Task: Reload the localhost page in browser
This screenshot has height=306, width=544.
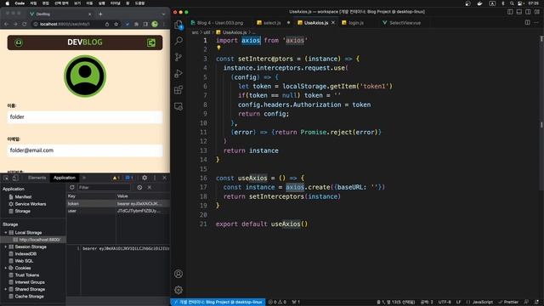Action: click(x=25, y=24)
